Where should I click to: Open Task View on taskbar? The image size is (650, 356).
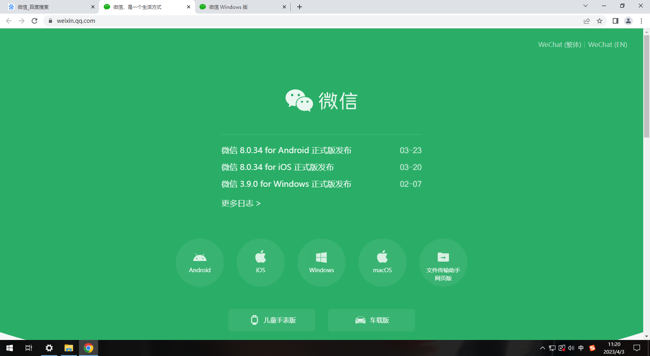tap(29, 348)
